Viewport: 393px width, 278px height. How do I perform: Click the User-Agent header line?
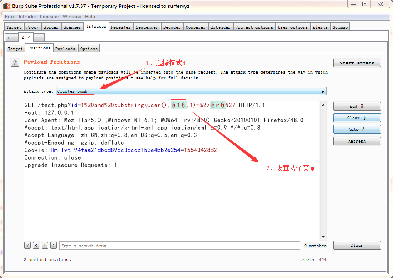pos(164,120)
